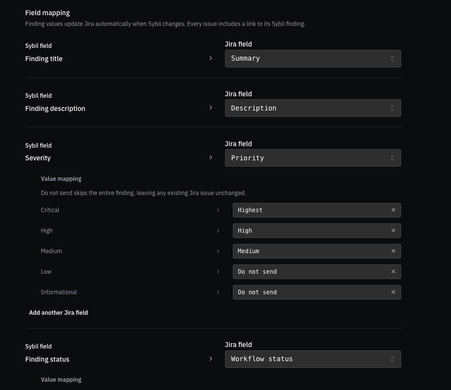The height and width of the screenshot is (390, 451).
Task: Click the Finding status Sybil field label
Action: click(x=47, y=359)
